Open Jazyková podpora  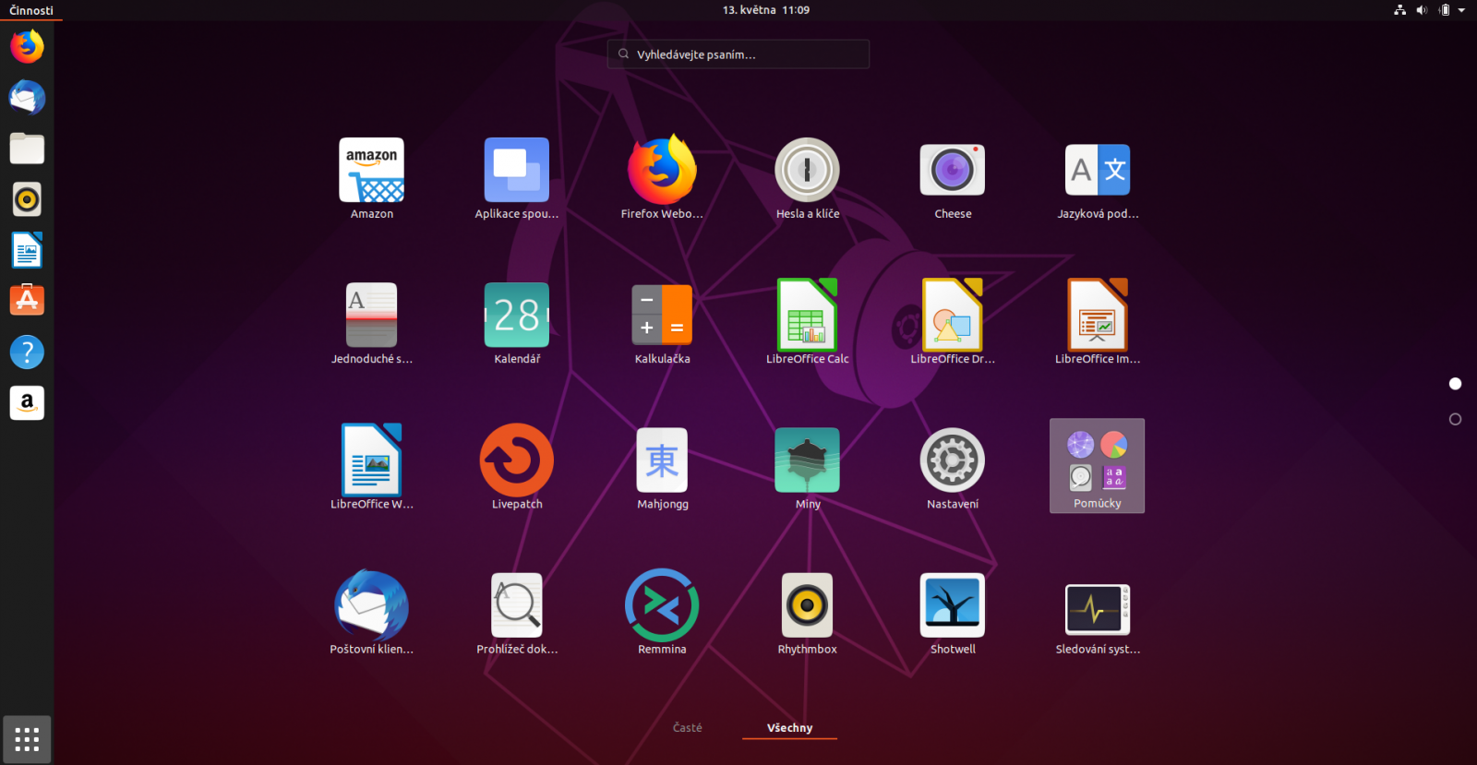1098,180
